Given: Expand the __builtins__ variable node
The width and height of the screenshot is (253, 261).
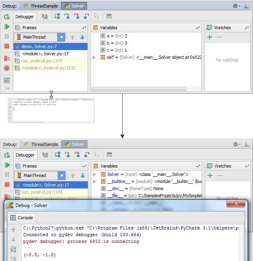Looking at the screenshot, I should [95, 181].
